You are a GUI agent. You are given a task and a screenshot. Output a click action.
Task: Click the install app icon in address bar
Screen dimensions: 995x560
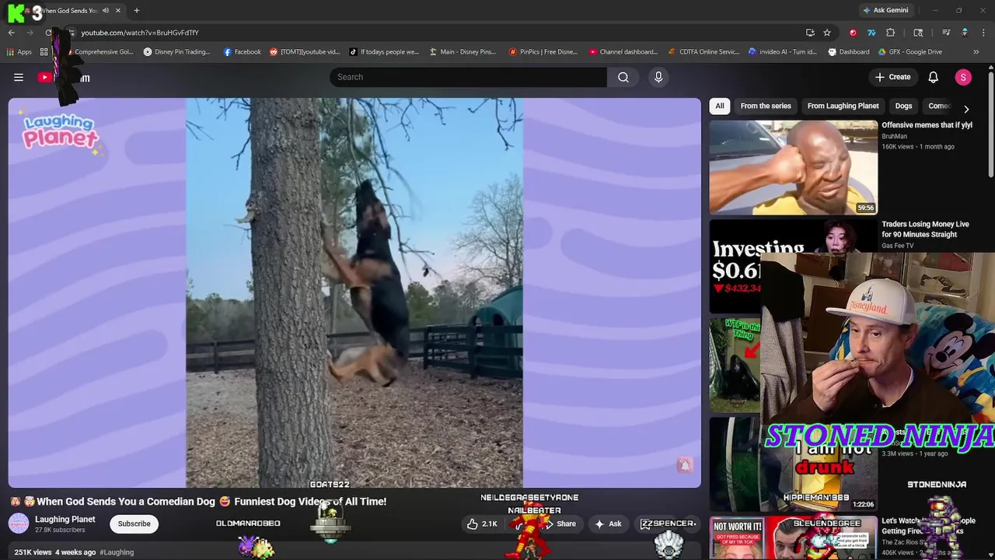point(810,33)
